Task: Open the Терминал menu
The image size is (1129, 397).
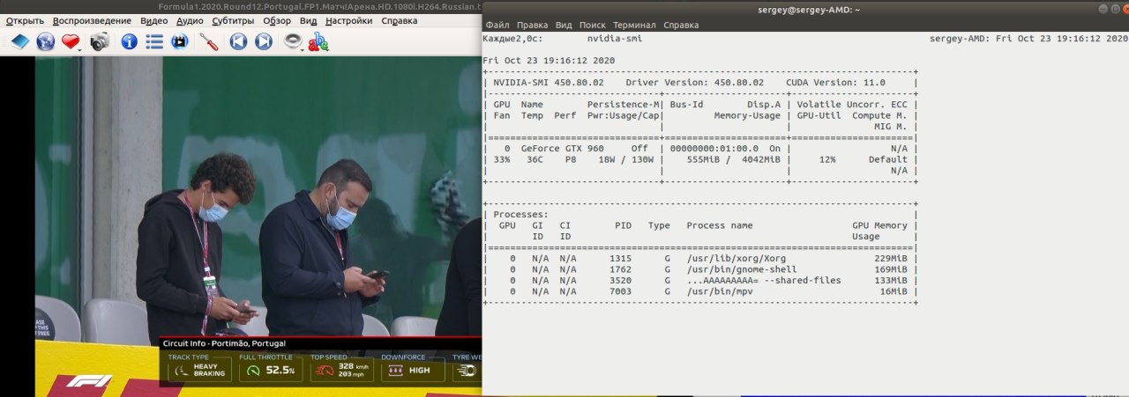Action: point(634,26)
